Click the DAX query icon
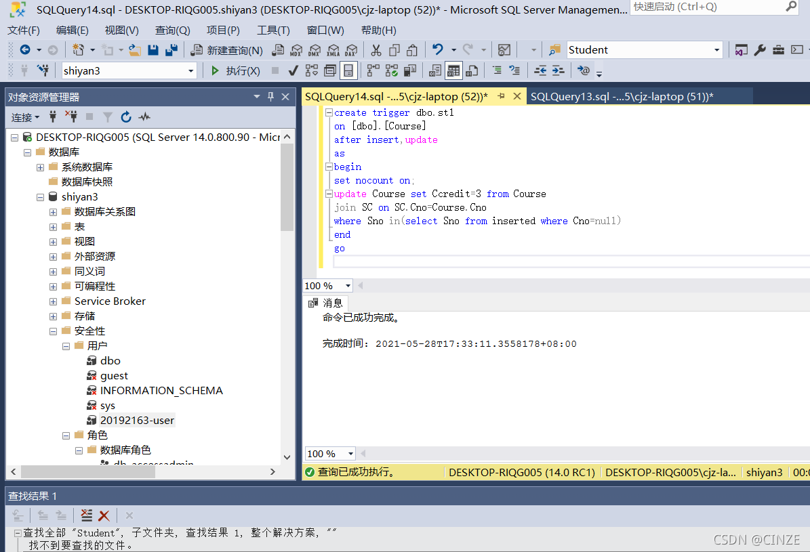810x552 pixels. pyautogui.click(x=351, y=50)
